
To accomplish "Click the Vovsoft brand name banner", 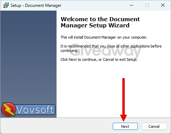I will [x=35, y=109].
